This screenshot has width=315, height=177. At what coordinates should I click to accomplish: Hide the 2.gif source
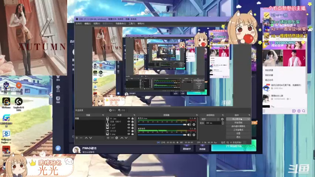click(x=129, y=125)
